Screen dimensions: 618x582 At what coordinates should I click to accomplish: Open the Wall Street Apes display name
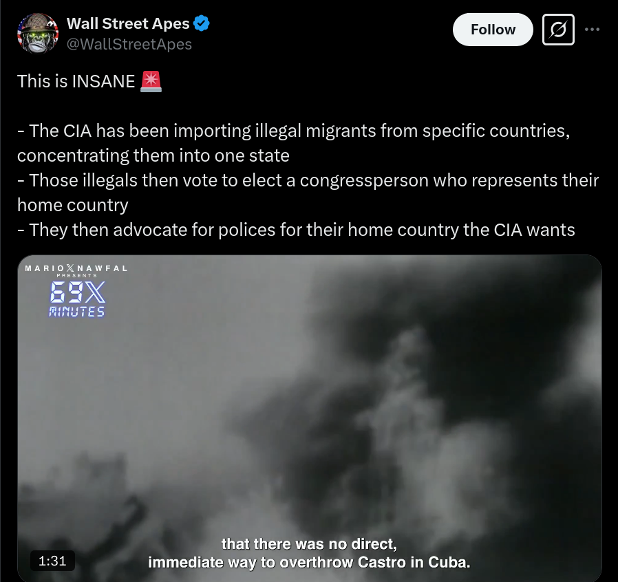point(128,23)
